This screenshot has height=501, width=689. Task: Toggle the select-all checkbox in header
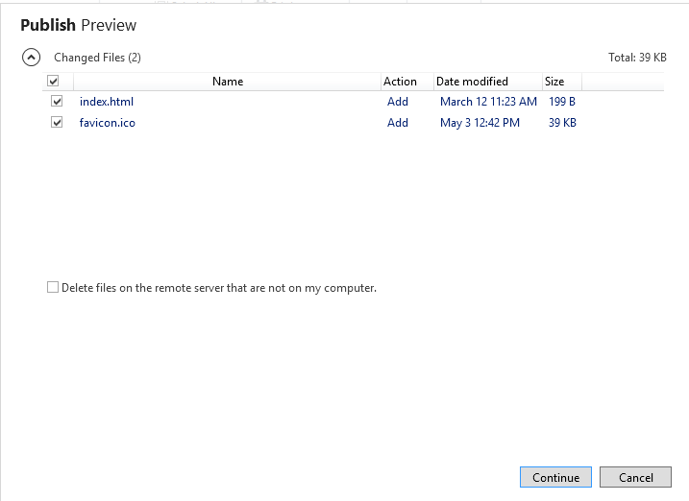click(54, 82)
